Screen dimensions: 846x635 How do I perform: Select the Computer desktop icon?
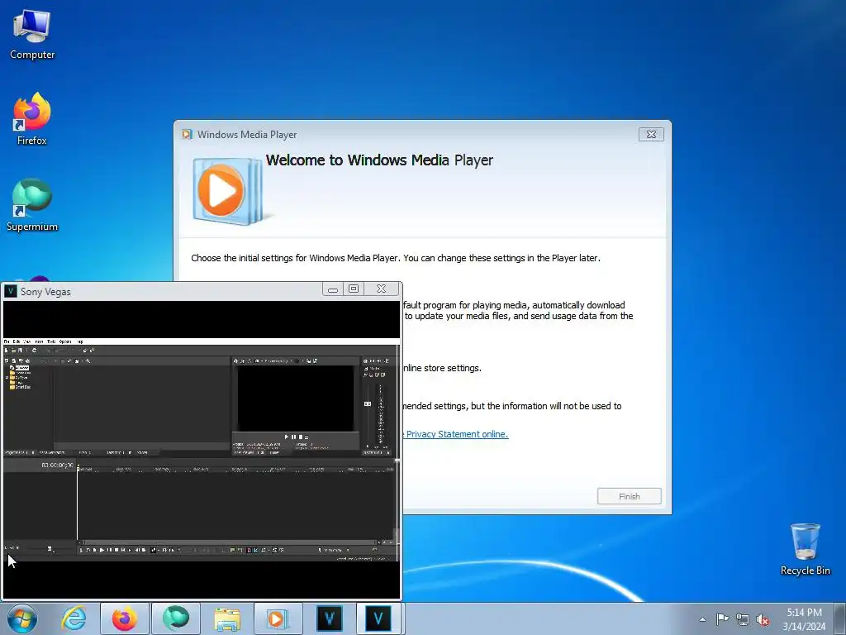click(32, 34)
